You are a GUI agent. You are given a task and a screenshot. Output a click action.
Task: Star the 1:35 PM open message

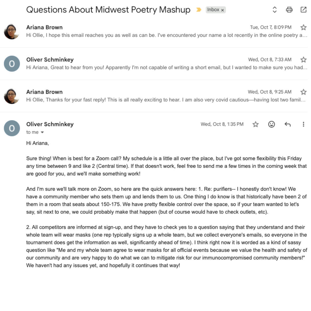tap(256, 124)
